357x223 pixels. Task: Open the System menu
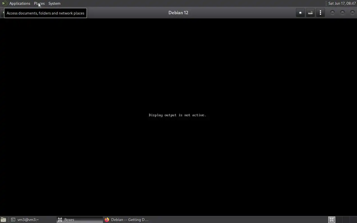coord(54,3)
